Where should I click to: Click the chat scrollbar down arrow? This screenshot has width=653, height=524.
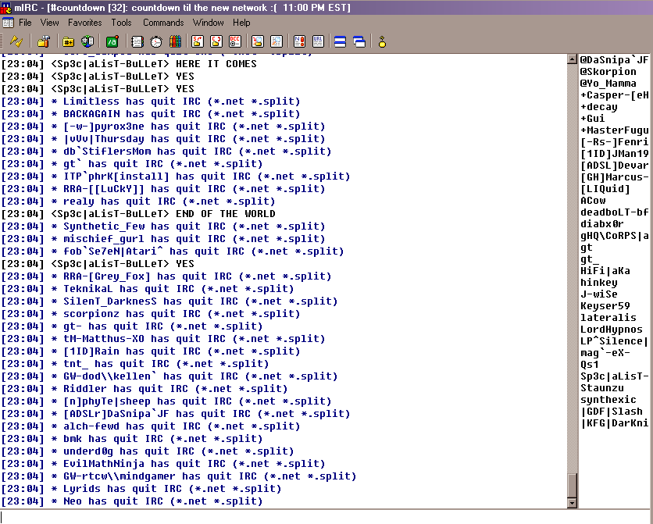(x=572, y=503)
